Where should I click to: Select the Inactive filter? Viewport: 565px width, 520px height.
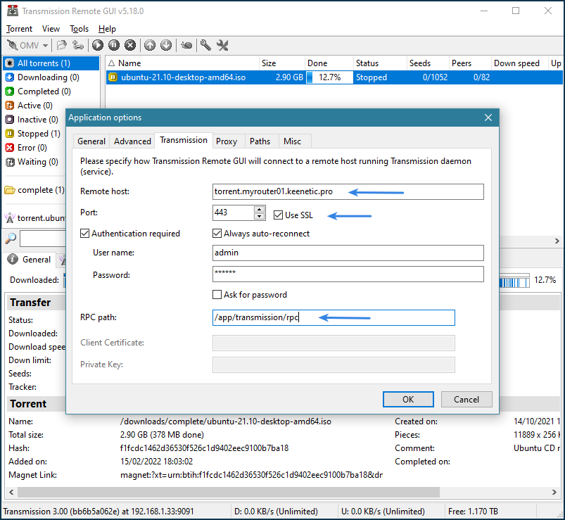coord(32,120)
